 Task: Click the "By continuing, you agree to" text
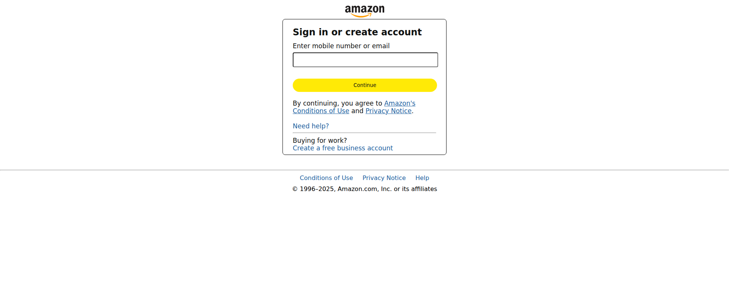(x=337, y=103)
